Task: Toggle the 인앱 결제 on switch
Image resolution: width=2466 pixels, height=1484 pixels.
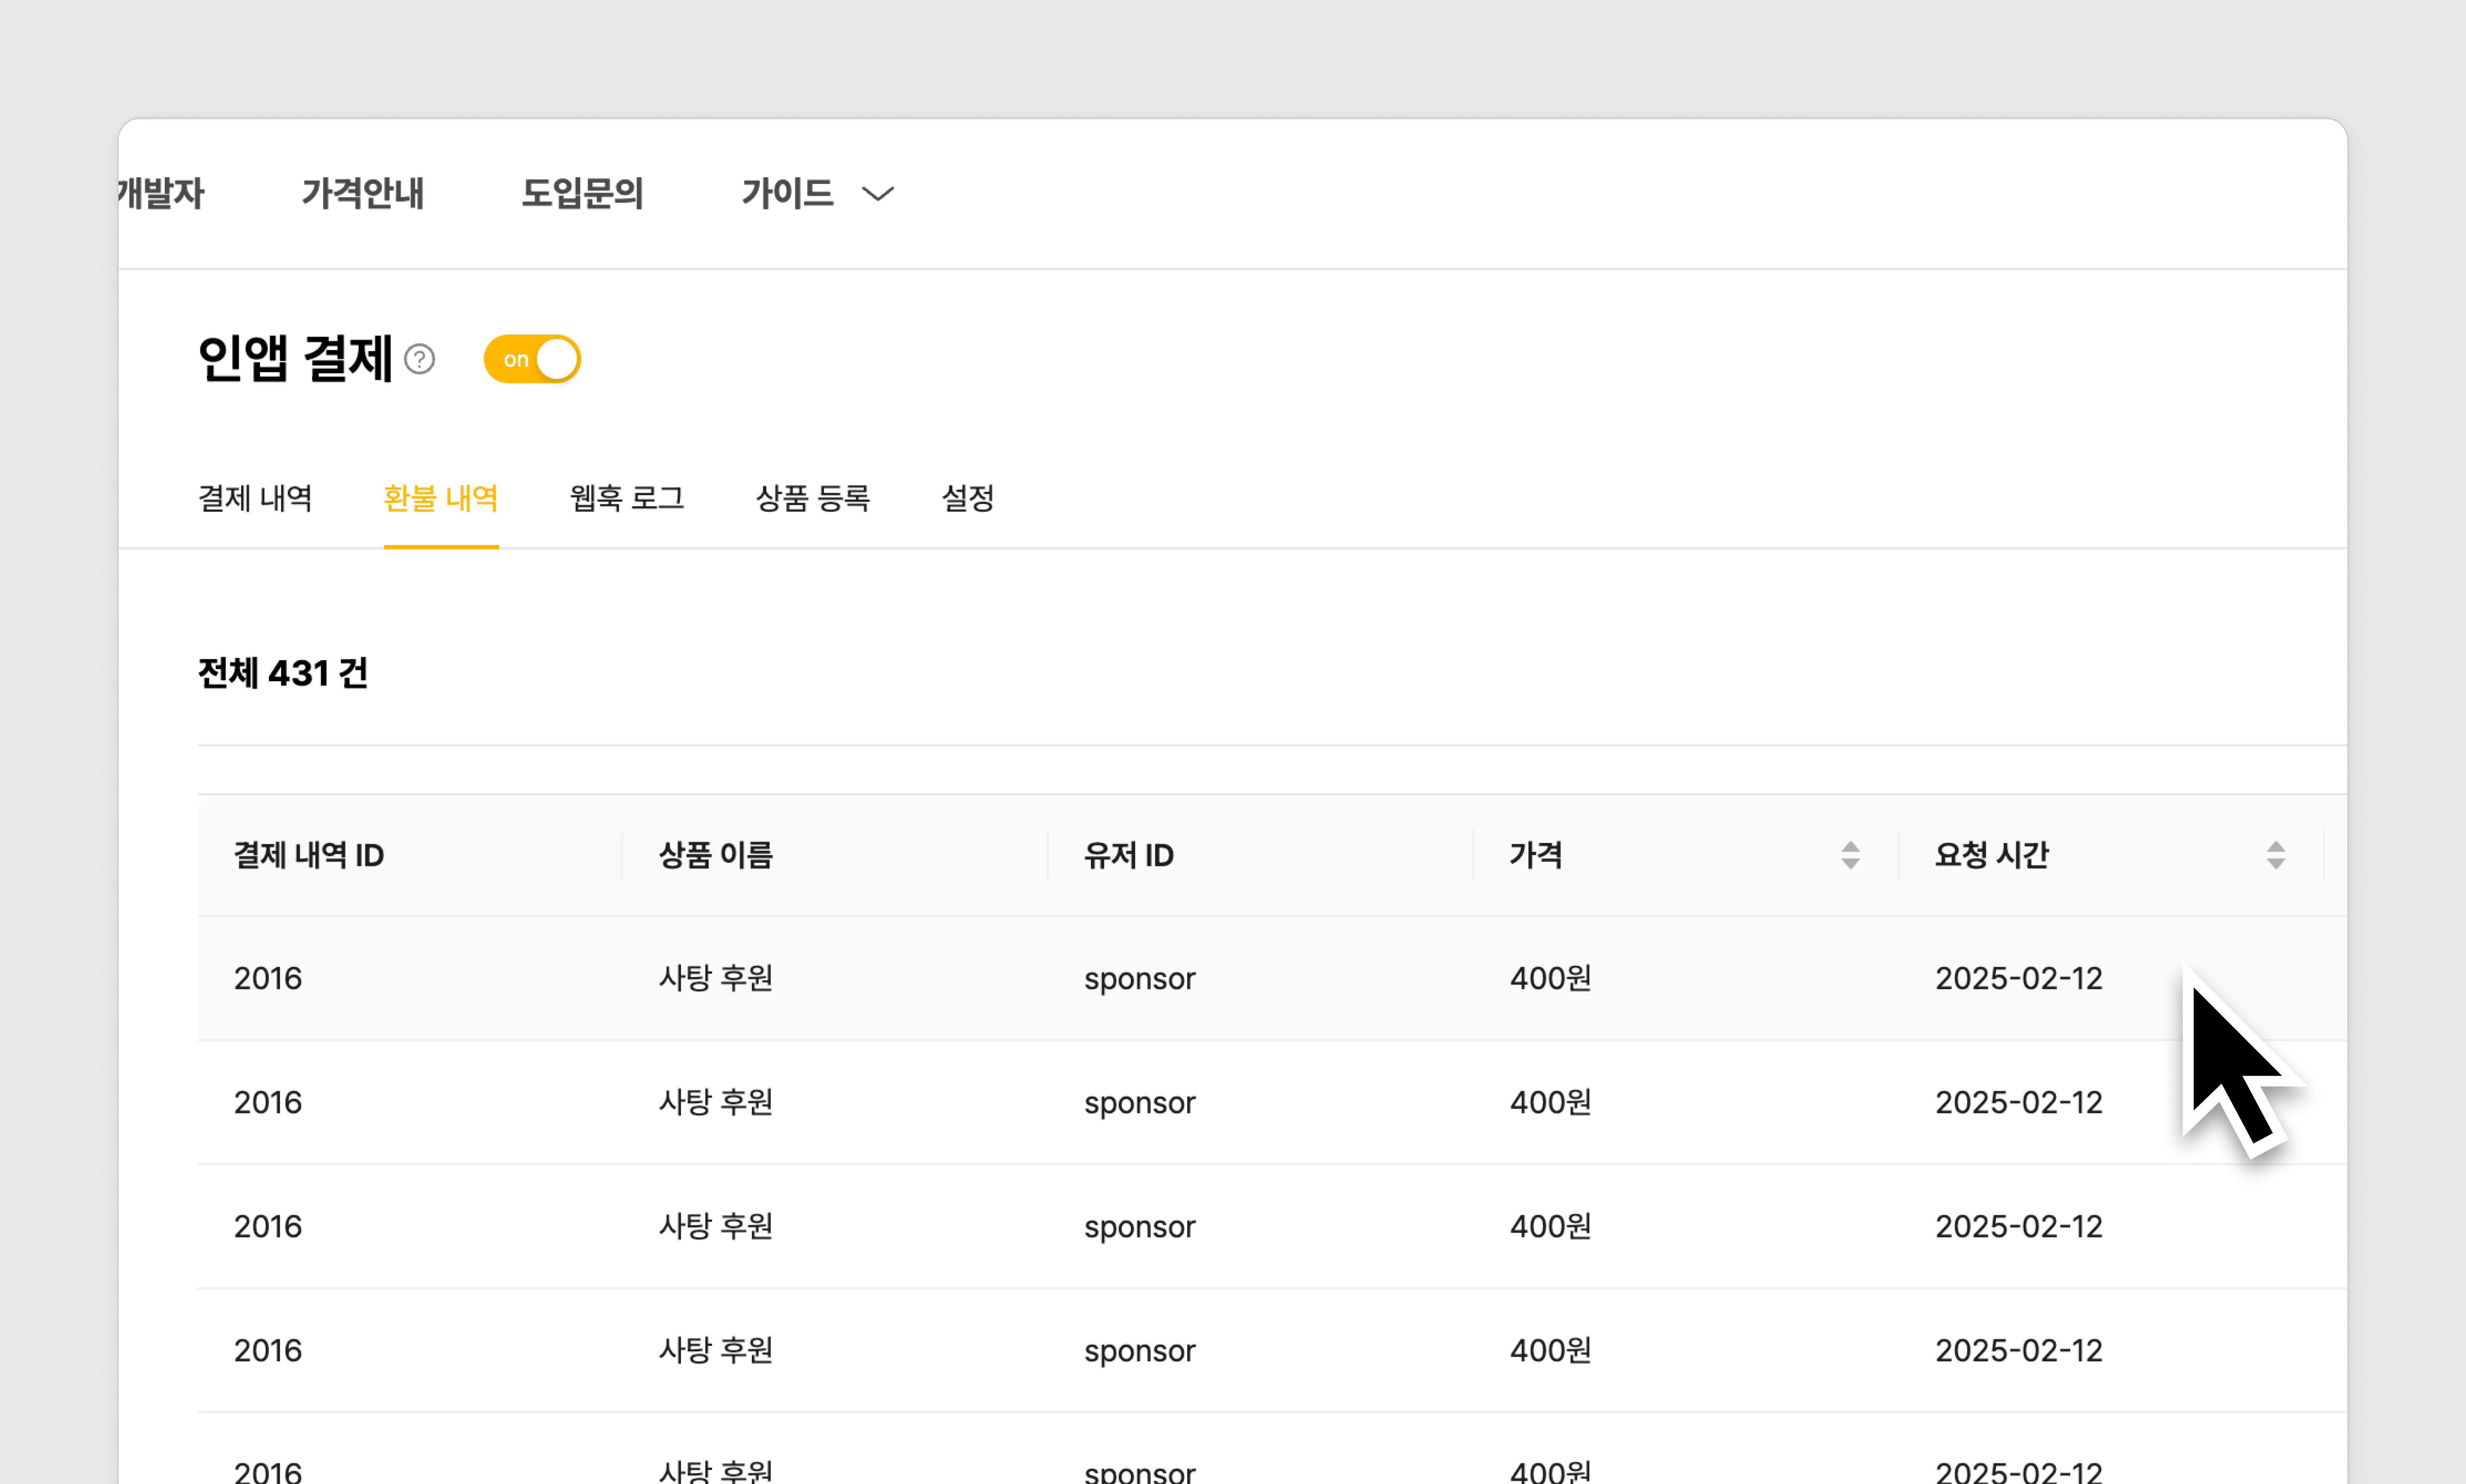Action: point(532,359)
